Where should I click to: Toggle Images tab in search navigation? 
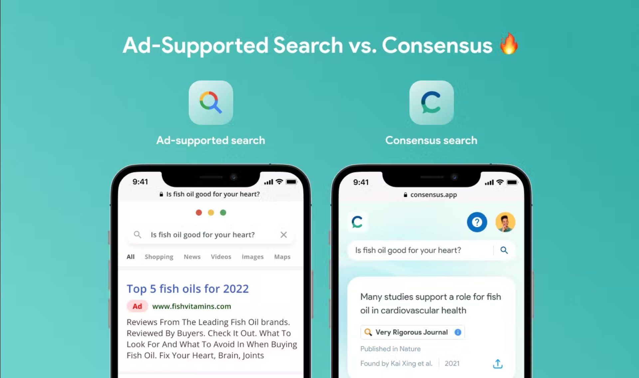(x=253, y=257)
